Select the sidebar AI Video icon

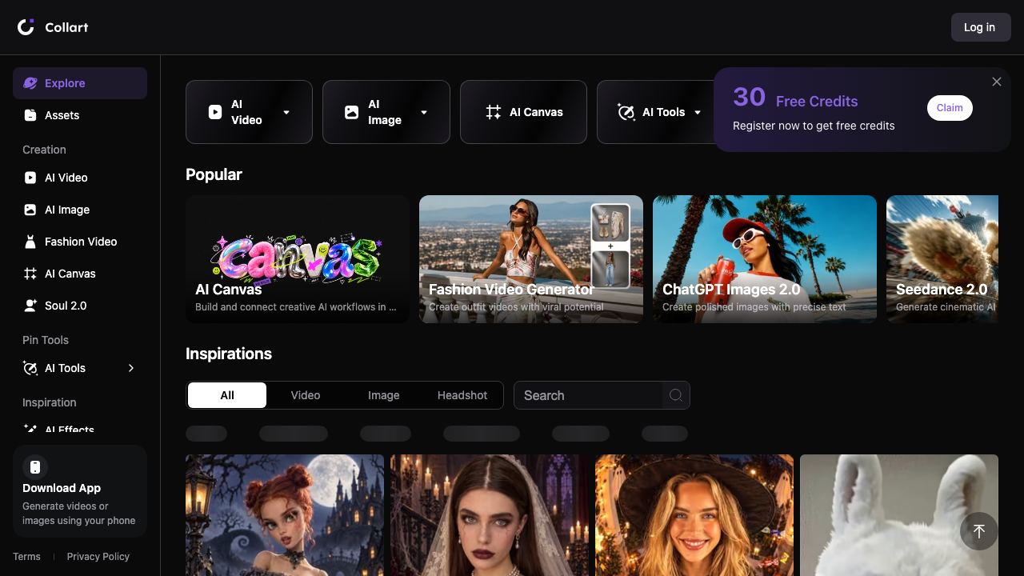[30, 178]
